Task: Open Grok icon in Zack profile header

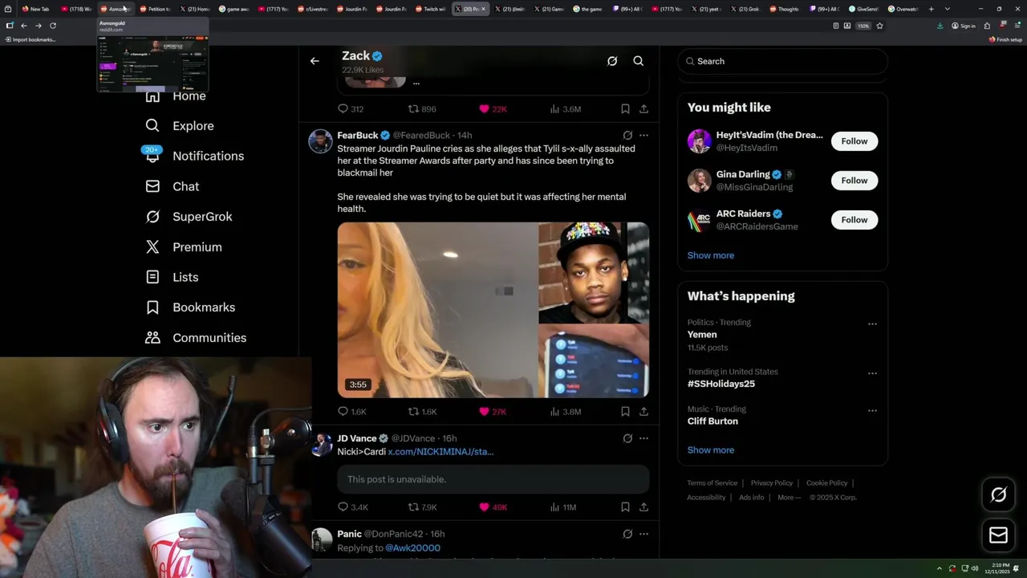Action: pos(612,61)
